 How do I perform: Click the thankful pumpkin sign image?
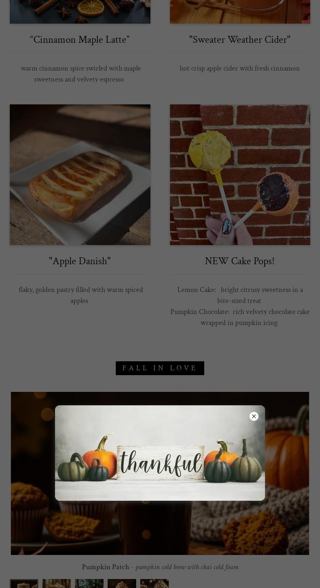click(160, 453)
